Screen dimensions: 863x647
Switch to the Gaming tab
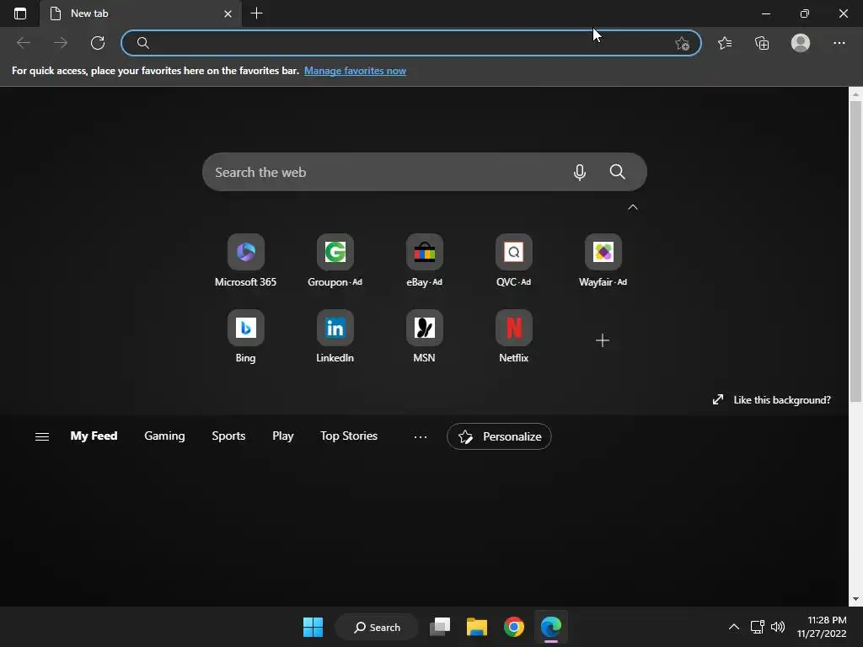(x=164, y=436)
